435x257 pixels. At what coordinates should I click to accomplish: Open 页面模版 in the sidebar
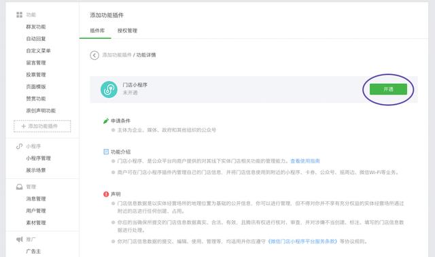point(36,86)
